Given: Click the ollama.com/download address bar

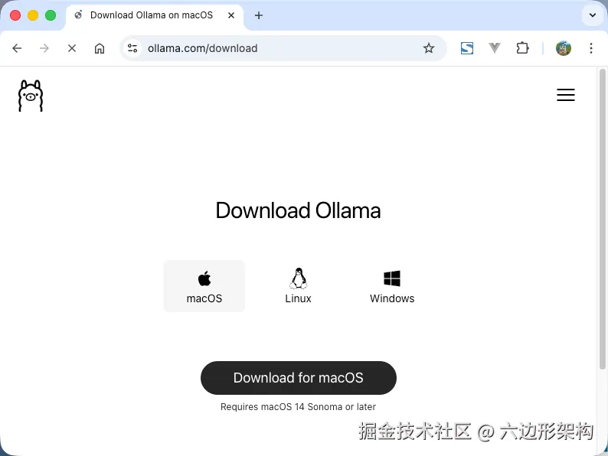Looking at the screenshot, I should (283, 48).
